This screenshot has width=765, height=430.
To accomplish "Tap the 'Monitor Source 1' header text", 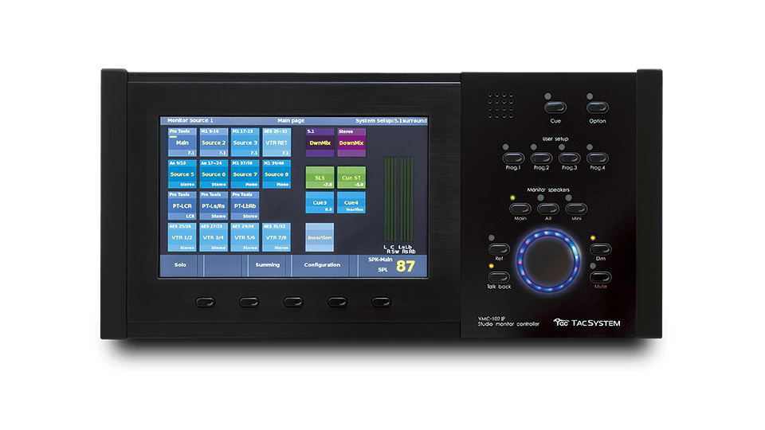I will 190,120.
